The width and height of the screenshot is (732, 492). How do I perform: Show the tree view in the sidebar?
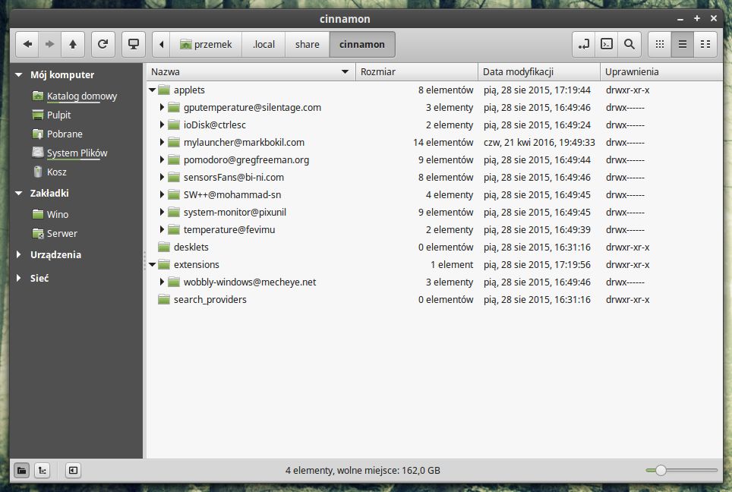42,471
